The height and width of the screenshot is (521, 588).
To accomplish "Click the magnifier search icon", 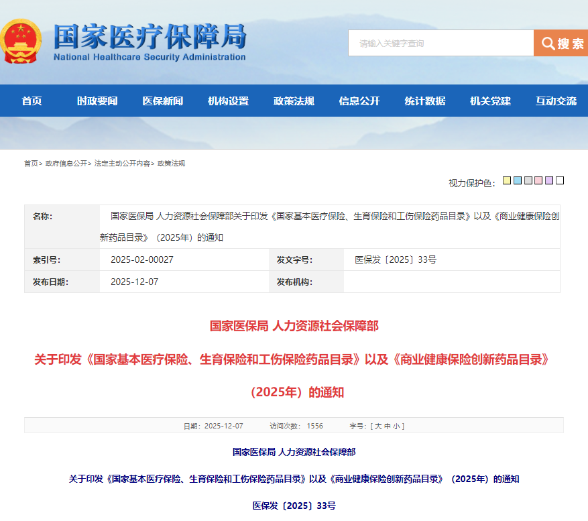I will point(548,44).
